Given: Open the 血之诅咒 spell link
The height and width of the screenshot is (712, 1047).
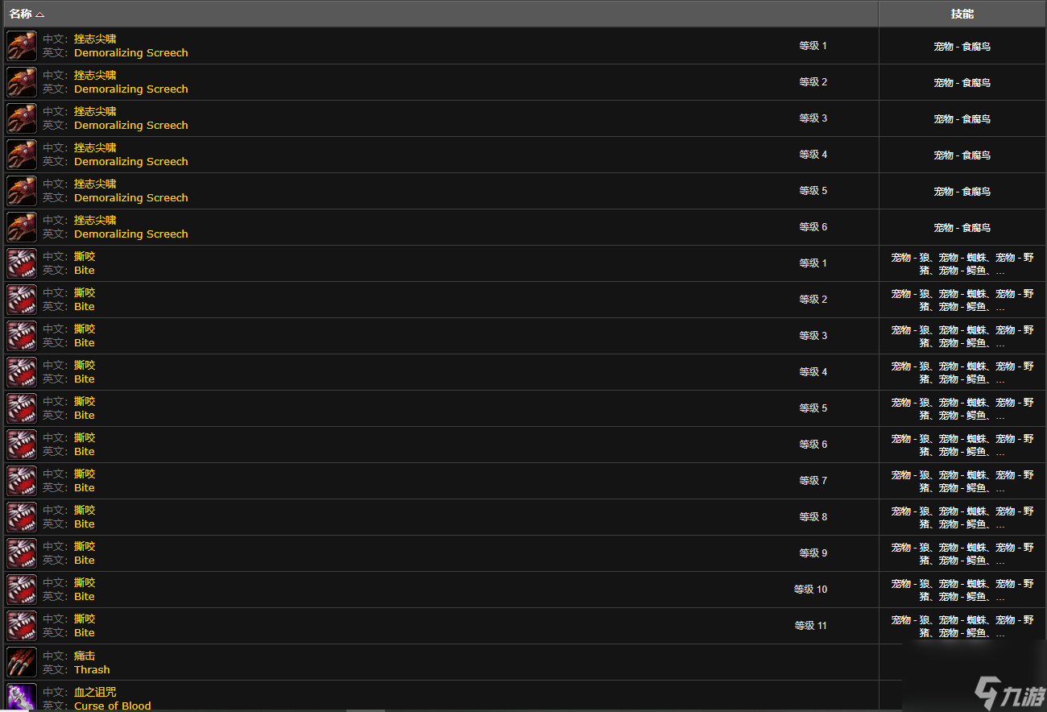Looking at the screenshot, I should tap(95, 692).
